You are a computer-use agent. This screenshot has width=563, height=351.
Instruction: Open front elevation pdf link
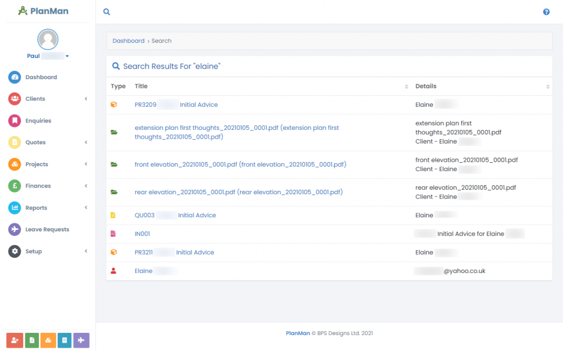click(x=241, y=164)
